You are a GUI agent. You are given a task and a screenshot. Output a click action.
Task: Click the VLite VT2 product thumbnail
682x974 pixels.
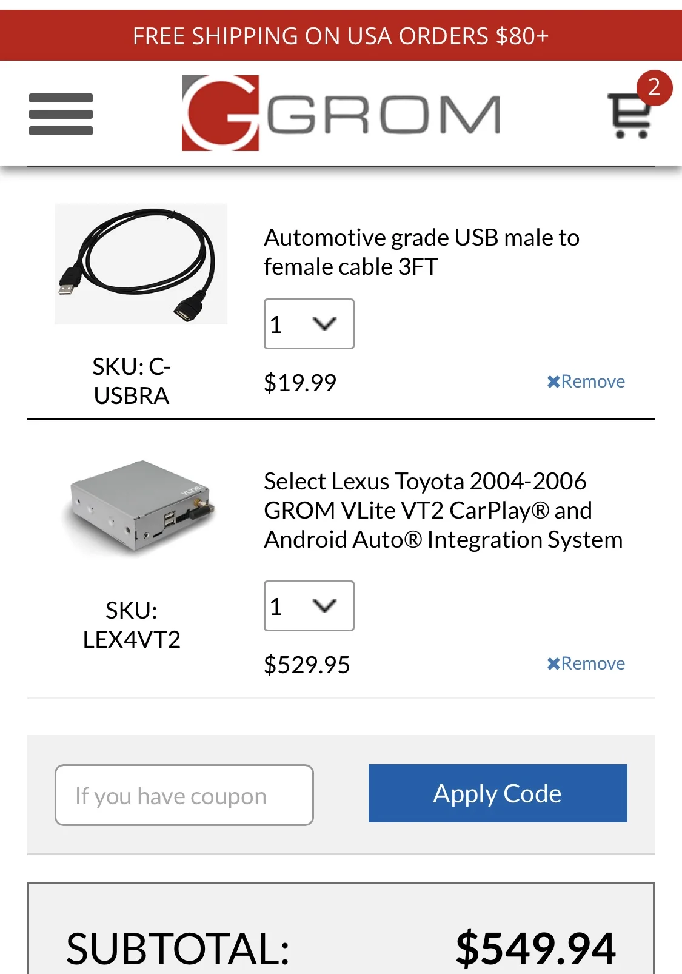[x=141, y=506]
